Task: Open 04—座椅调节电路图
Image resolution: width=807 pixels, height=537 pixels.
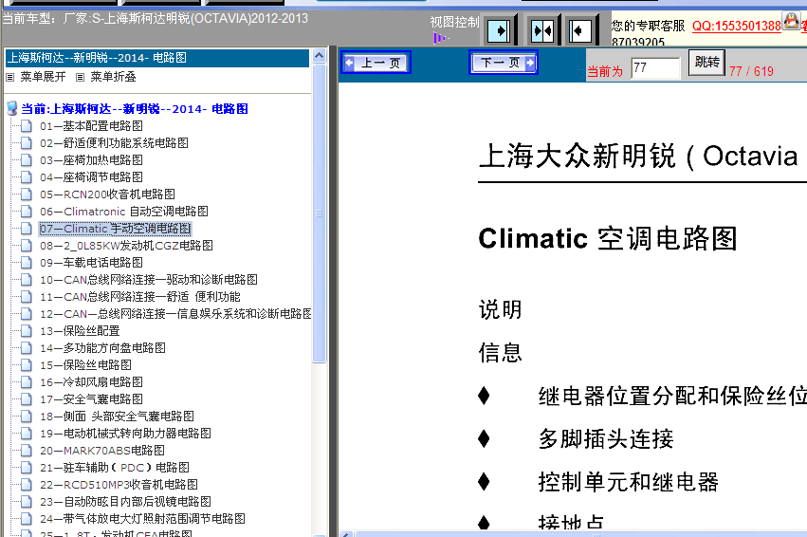Action: [91, 177]
